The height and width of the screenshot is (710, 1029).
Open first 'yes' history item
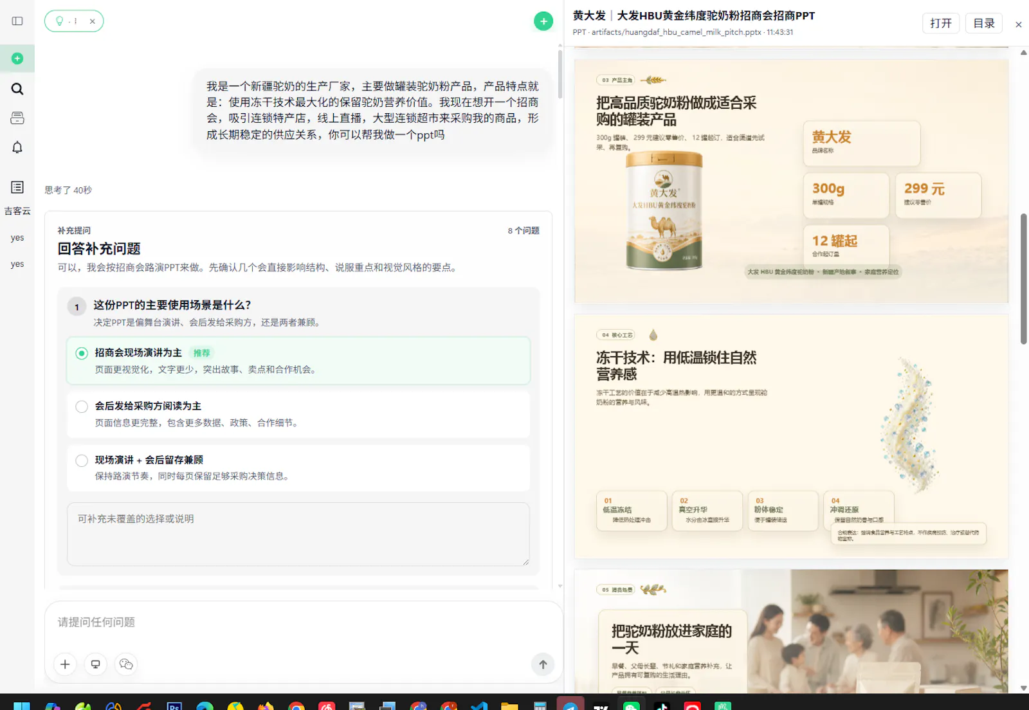pyautogui.click(x=17, y=238)
